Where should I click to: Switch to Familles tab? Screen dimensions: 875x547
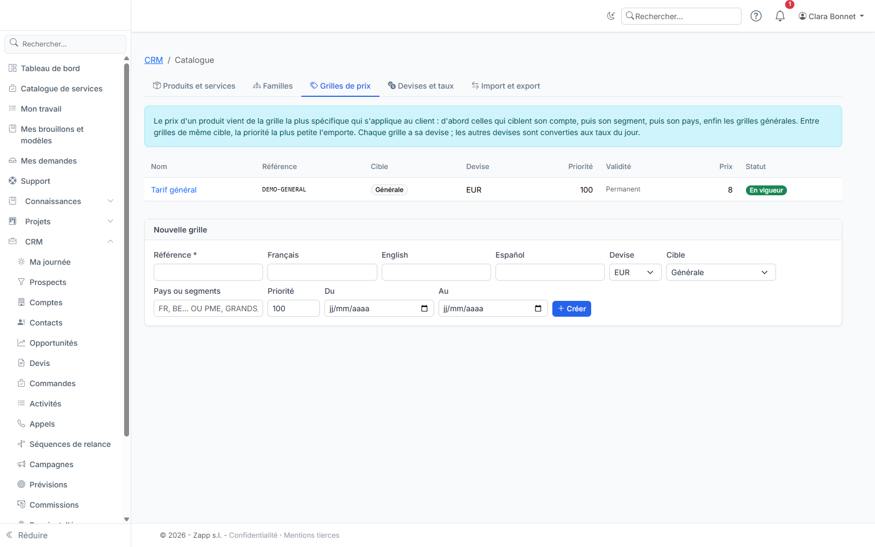point(273,86)
